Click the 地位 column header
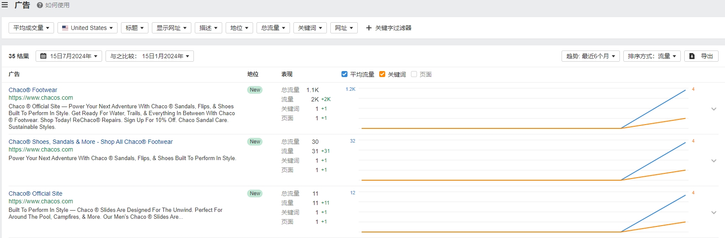Viewport: 725px width, 238px height. click(253, 74)
